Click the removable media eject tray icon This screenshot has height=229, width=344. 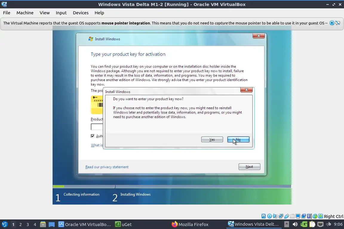click(287, 224)
